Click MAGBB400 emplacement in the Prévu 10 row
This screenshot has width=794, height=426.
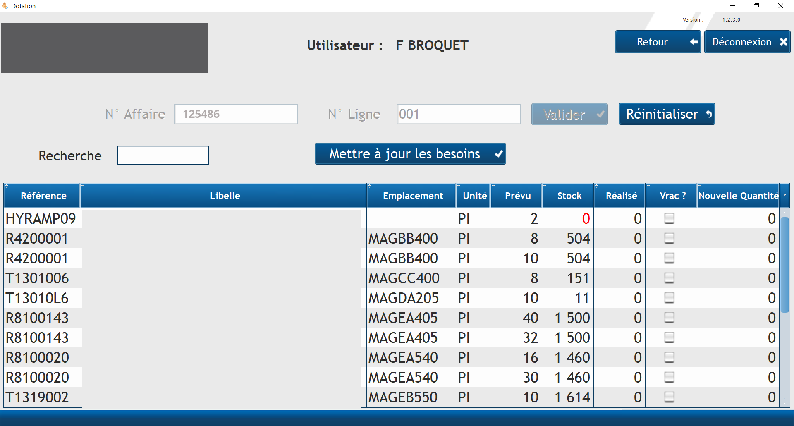[x=411, y=258]
